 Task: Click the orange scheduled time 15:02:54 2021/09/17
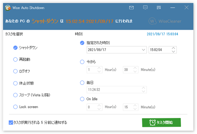click(x=90, y=21)
